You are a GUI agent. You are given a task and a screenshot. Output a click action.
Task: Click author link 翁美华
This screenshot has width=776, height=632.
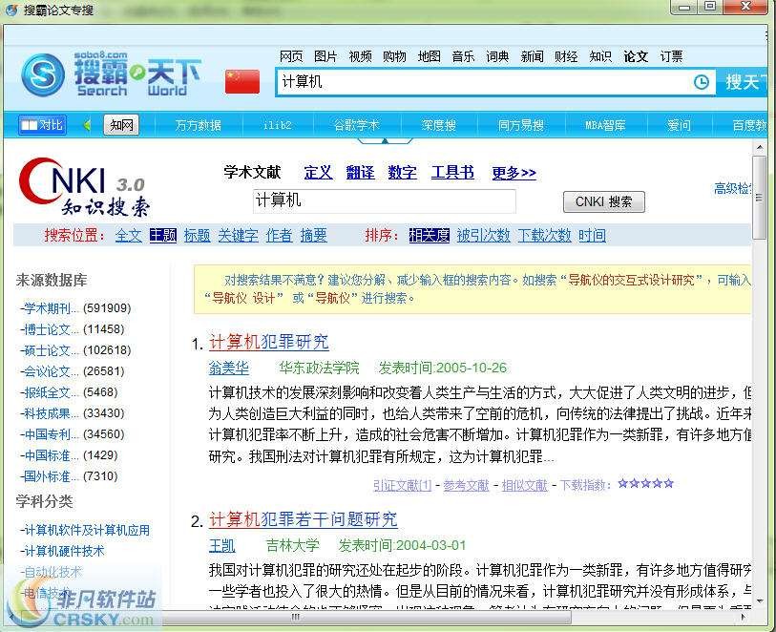[229, 368]
